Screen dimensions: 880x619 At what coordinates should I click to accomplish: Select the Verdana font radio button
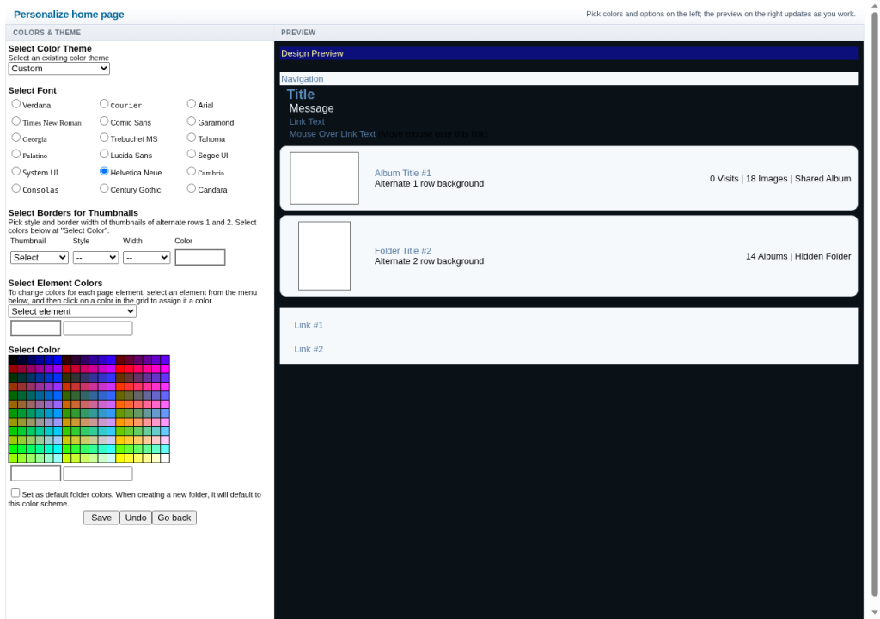click(x=15, y=104)
